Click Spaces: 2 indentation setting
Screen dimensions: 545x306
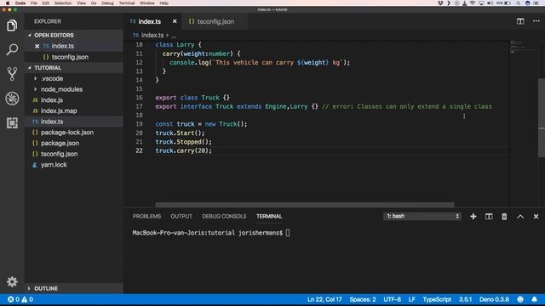(x=363, y=299)
